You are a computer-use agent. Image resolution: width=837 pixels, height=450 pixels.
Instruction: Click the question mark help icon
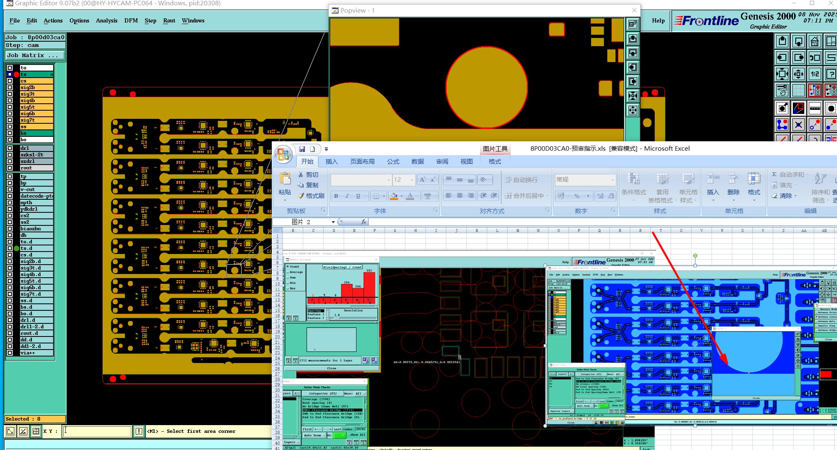click(x=831, y=74)
